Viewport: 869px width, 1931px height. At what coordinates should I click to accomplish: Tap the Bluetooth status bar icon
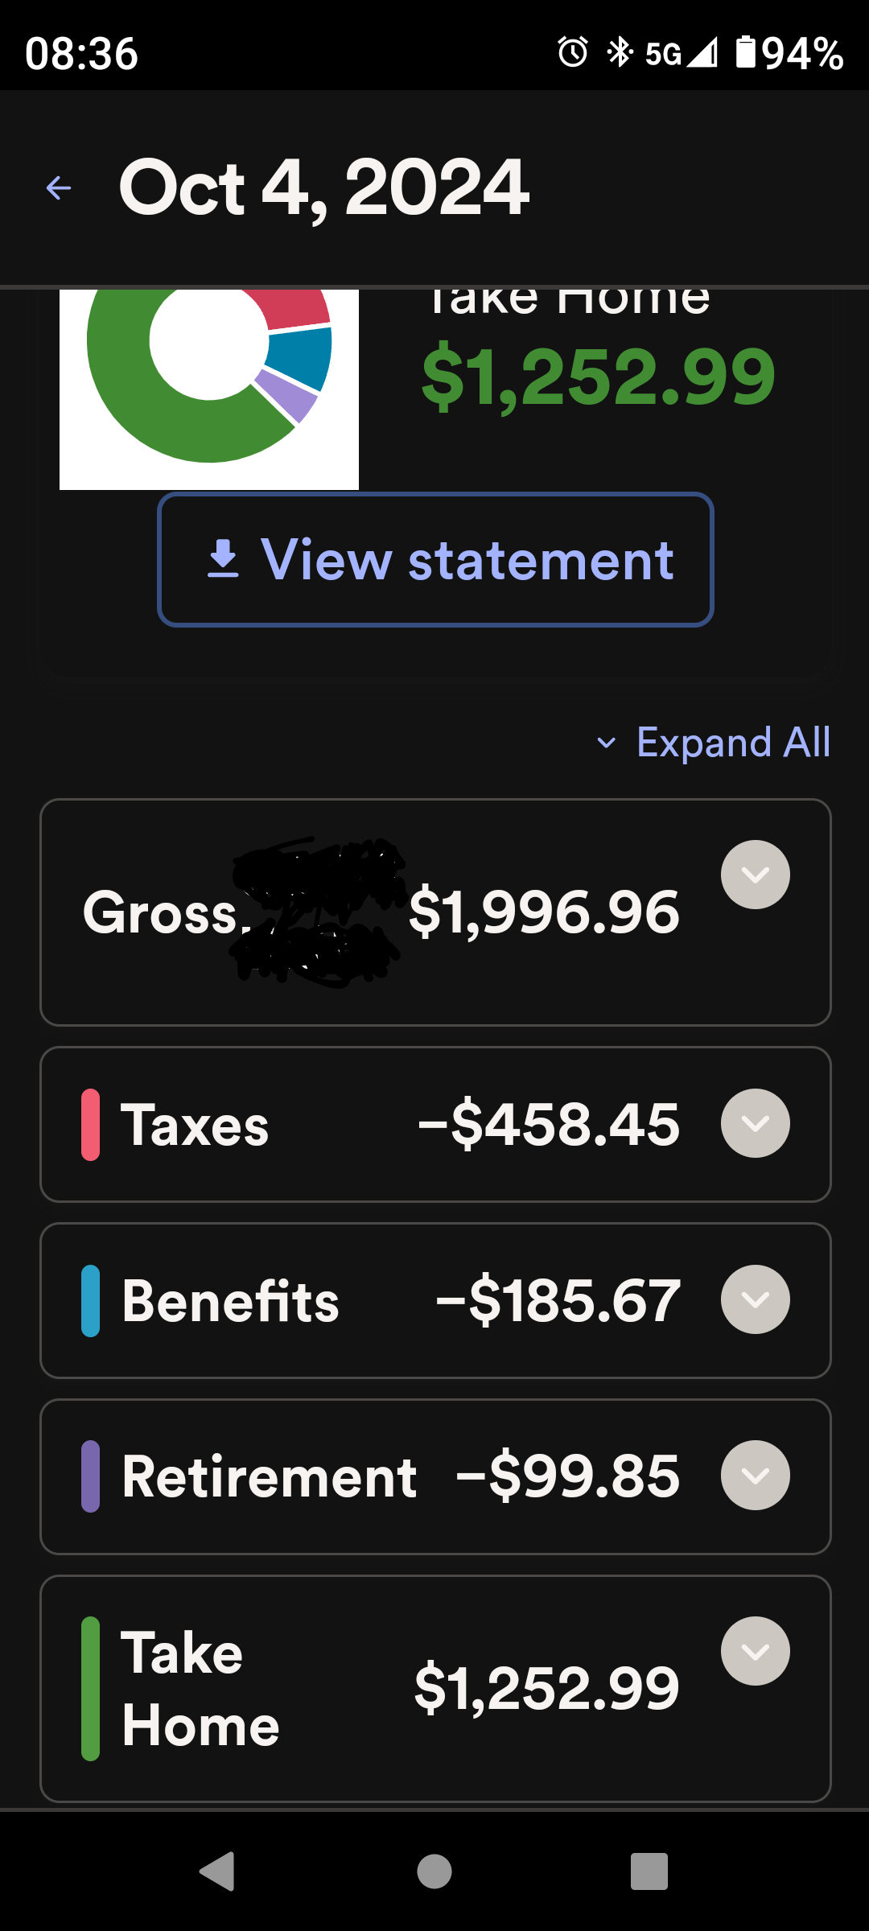619,53
